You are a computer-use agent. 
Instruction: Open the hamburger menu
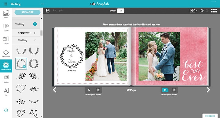point(6,4)
